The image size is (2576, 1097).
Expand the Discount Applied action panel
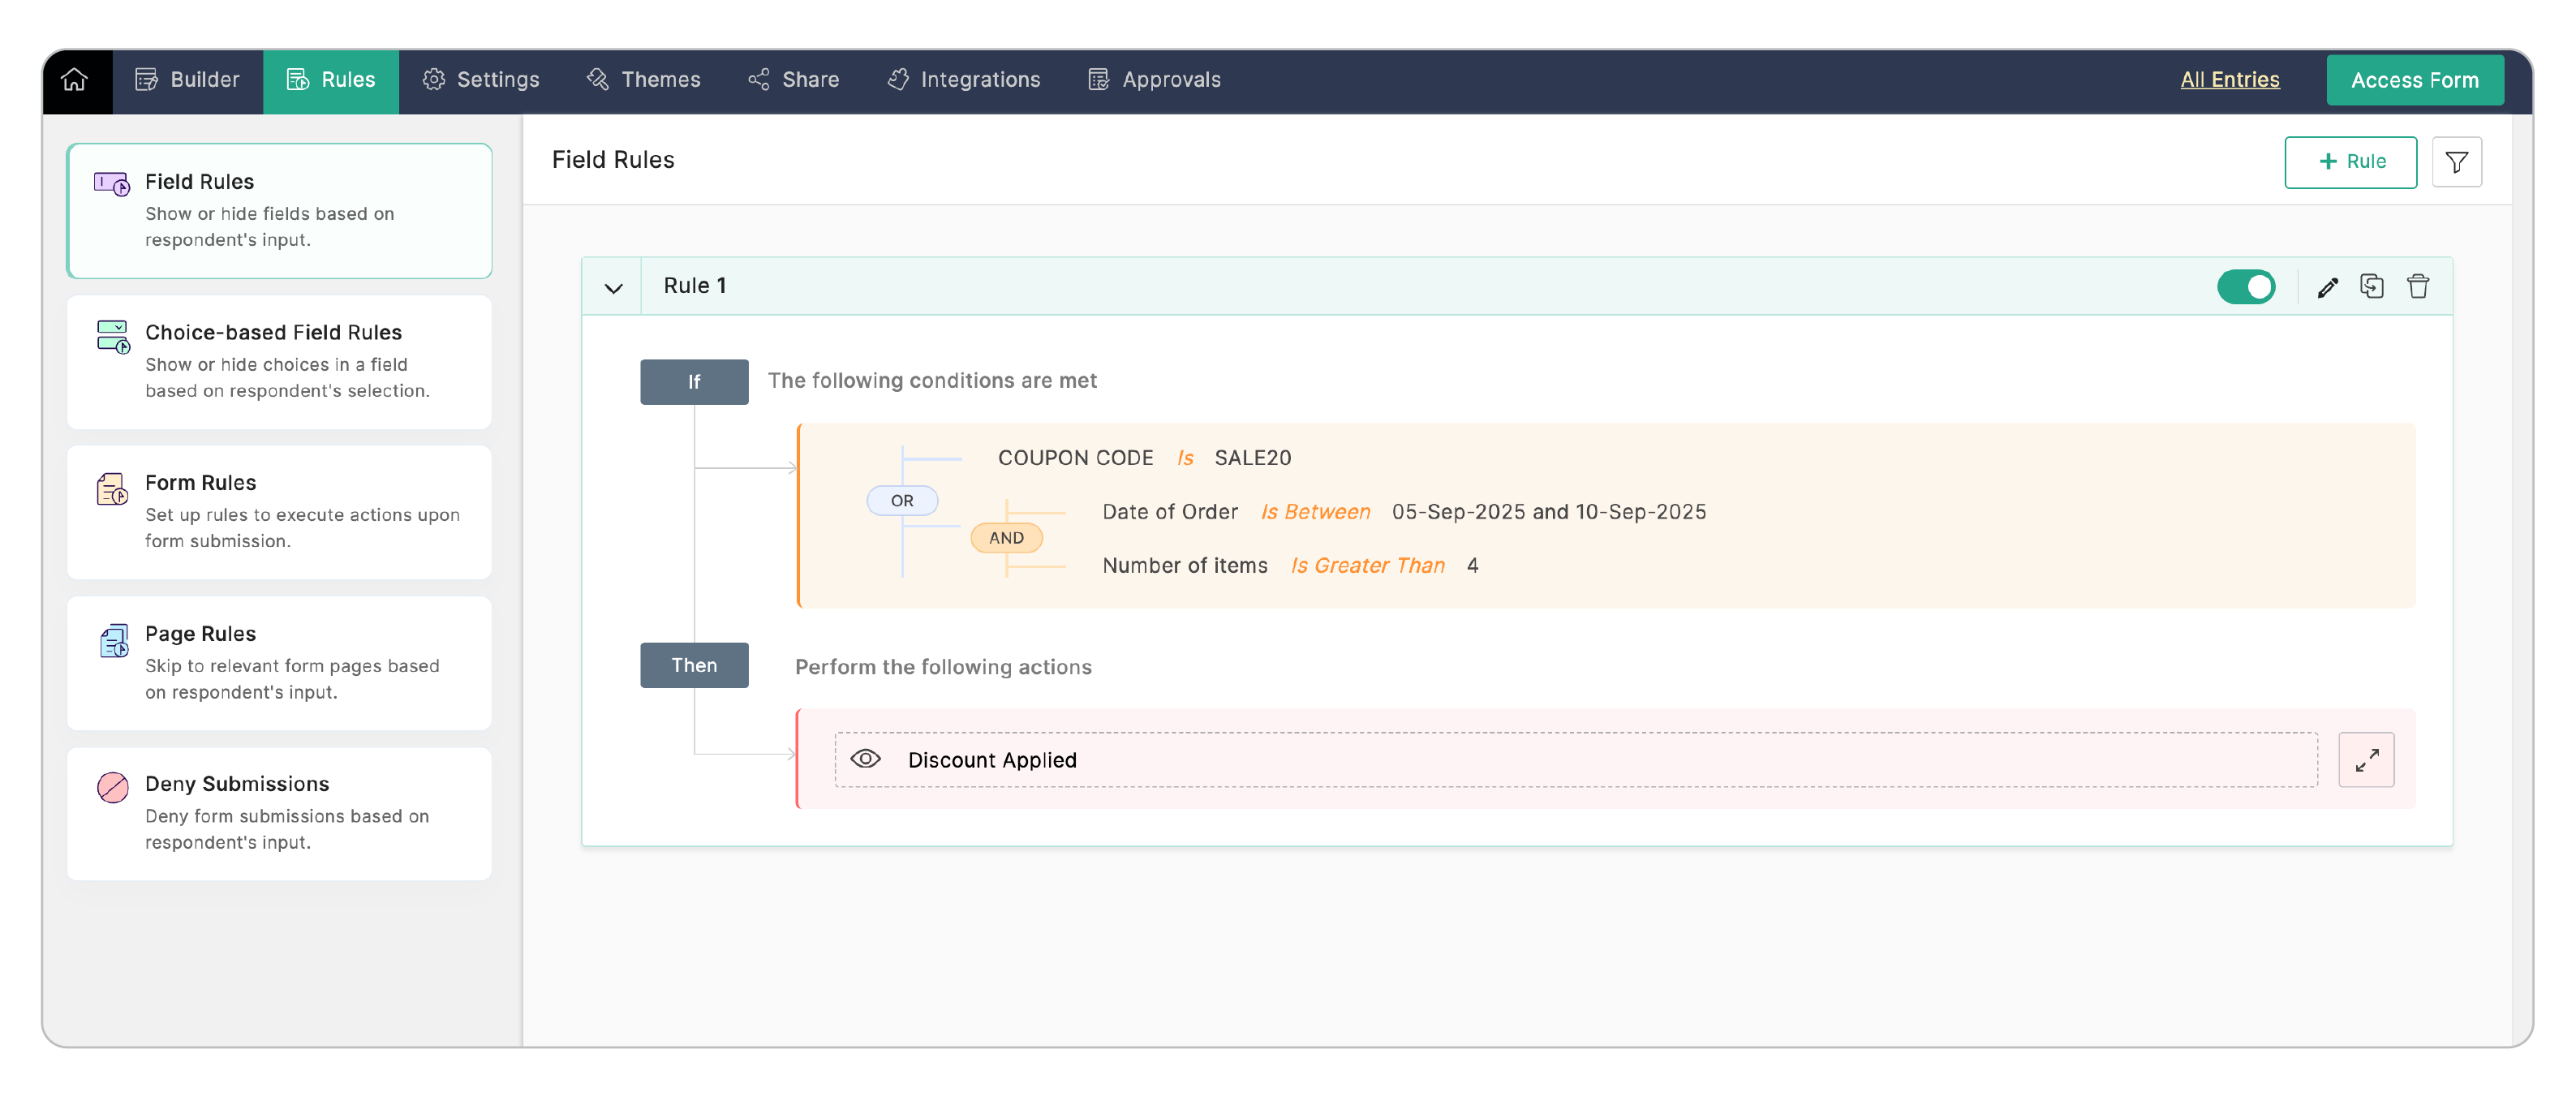2365,760
